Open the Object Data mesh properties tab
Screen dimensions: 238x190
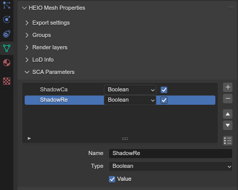pos(7,48)
